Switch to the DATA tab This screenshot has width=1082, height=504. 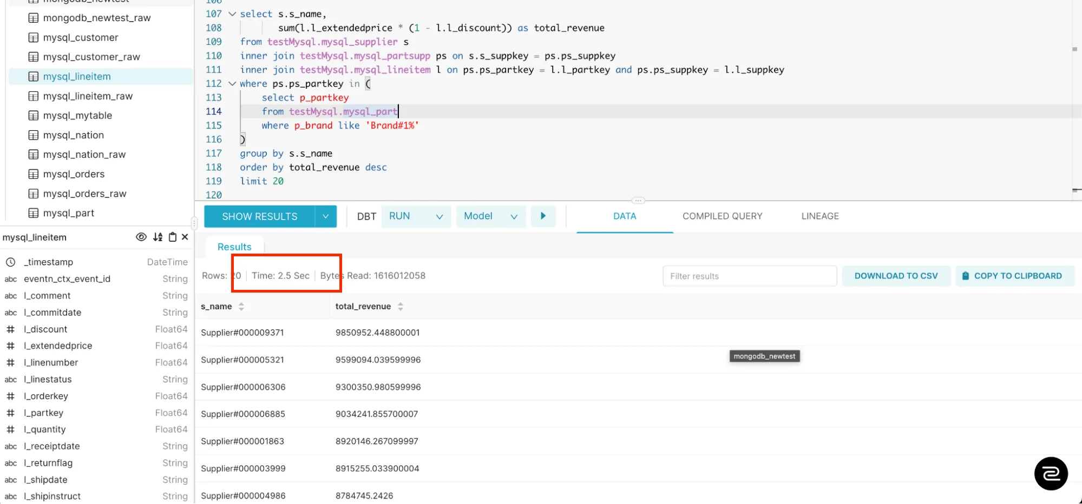pyautogui.click(x=625, y=216)
